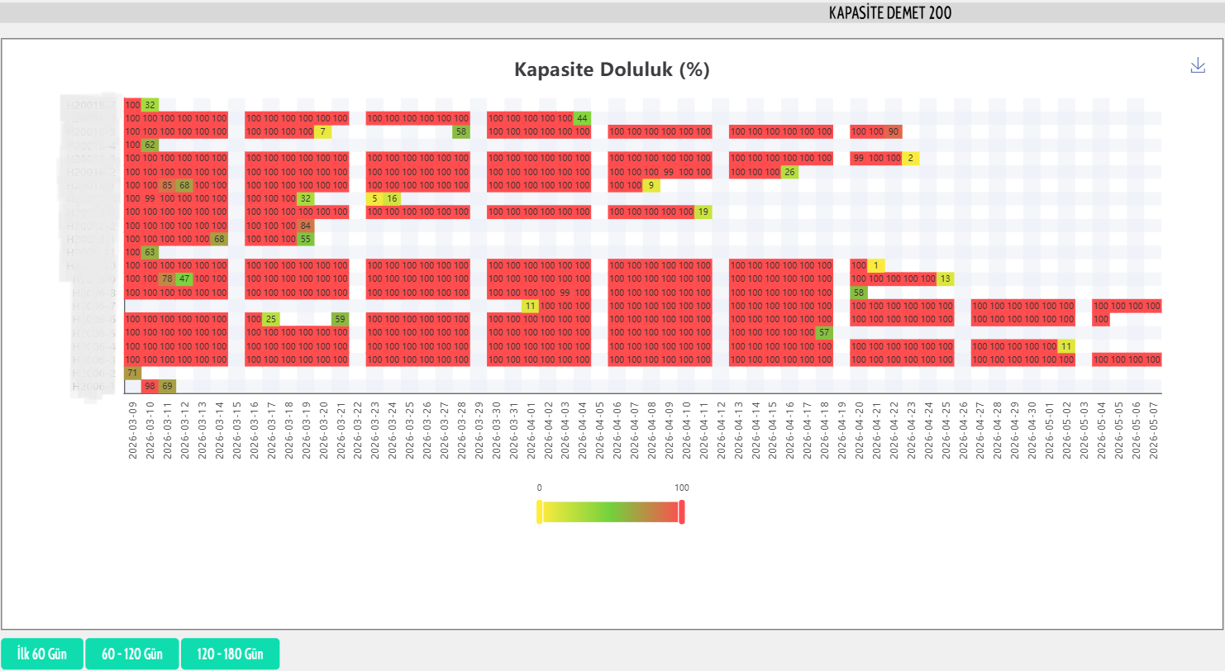
Task: Select the yellow cell with value 7
Action: point(322,131)
